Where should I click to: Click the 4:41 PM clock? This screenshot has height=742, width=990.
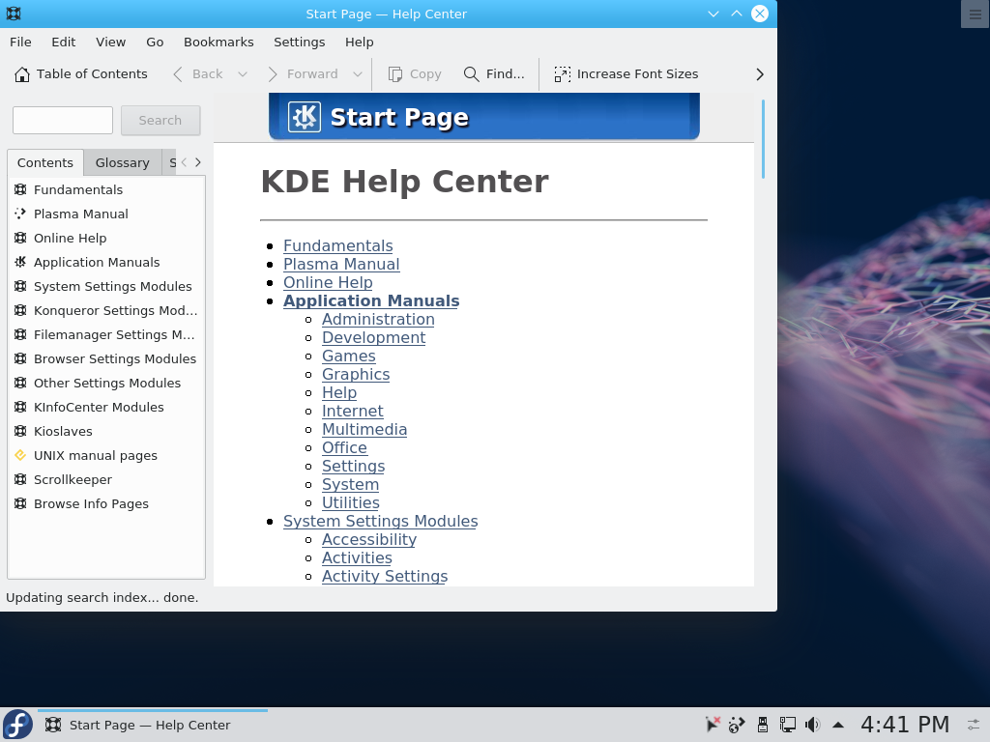coord(905,725)
